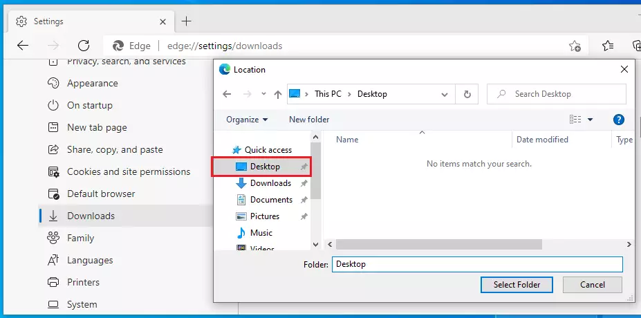Reload the page with Edge refresh icon
Viewport: 641px width, 318px height.
[x=84, y=46]
